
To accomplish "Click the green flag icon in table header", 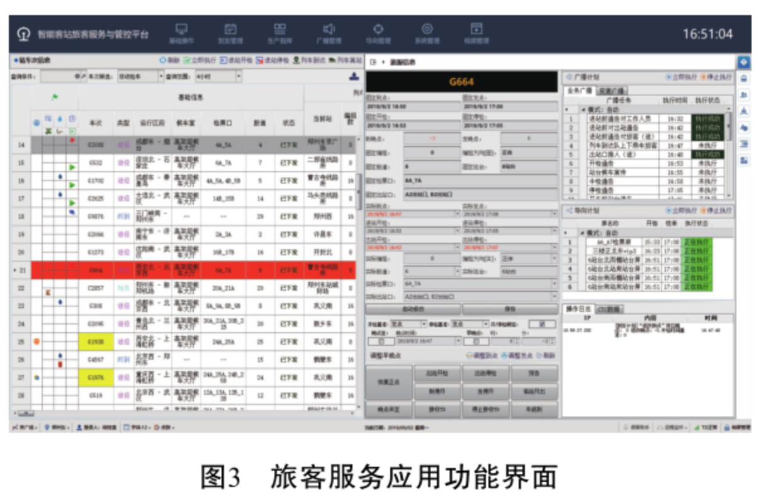I will coord(54,98).
